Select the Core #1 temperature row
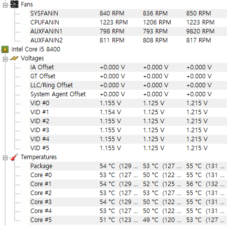227x225 pixels. click(x=128, y=184)
